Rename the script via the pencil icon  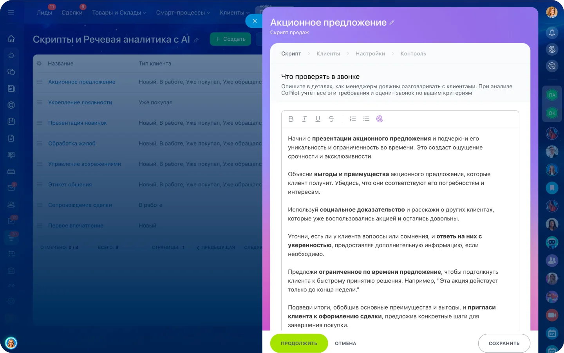[x=392, y=22]
